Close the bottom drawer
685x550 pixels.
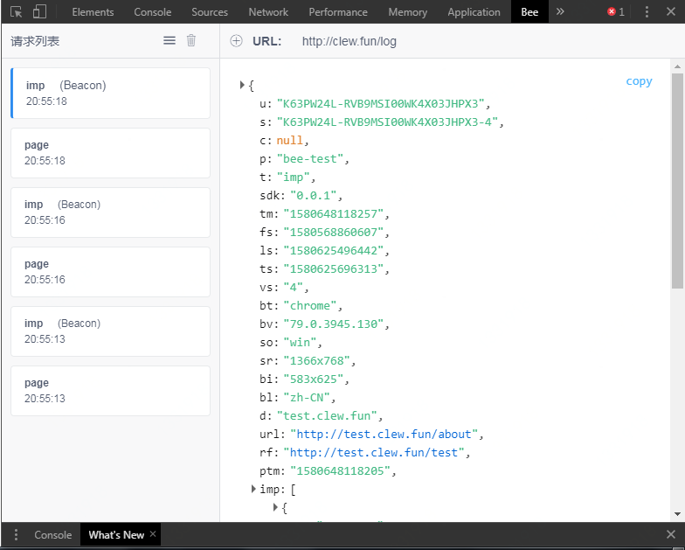coord(671,534)
